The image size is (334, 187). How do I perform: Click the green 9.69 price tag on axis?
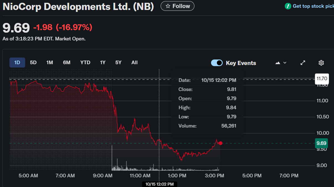coord(322,143)
